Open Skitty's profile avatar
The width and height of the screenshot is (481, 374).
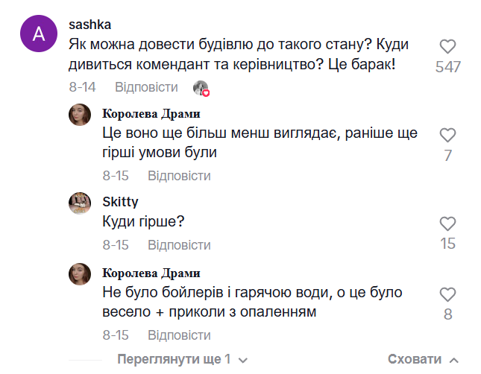pos(80,203)
